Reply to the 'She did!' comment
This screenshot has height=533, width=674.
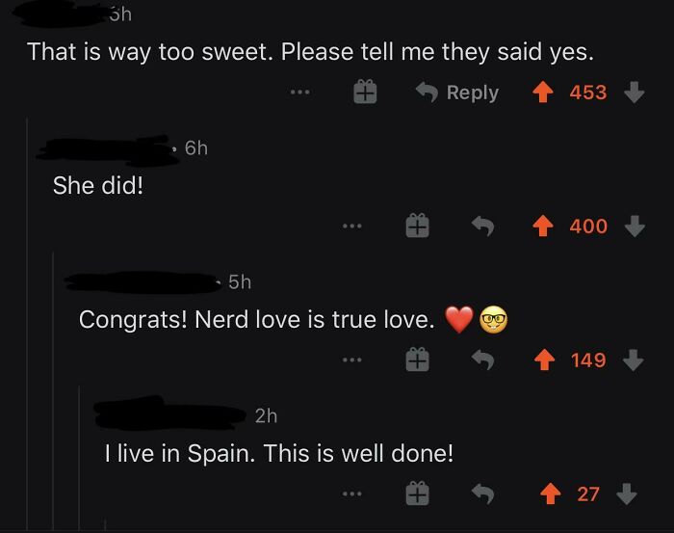click(x=481, y=227)
